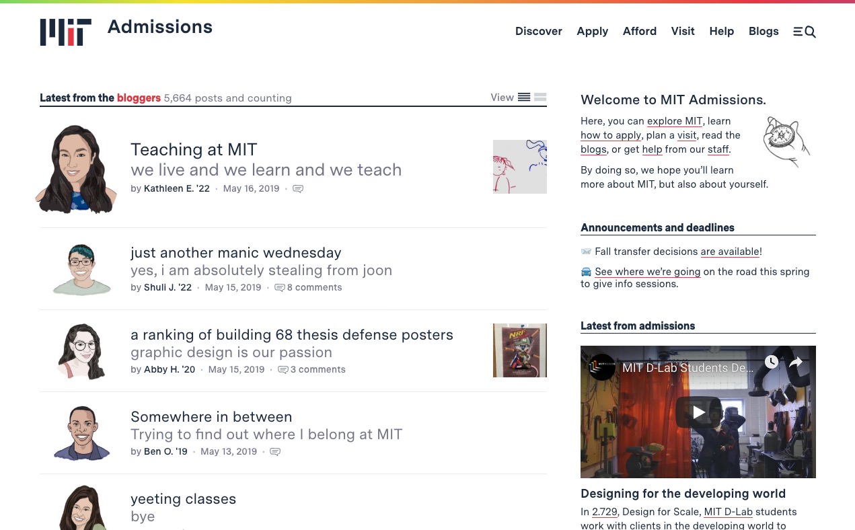Play the MIT D-Lab Students video
The width and height of the screenshot is (855, 530).
[x=698, y=412]
